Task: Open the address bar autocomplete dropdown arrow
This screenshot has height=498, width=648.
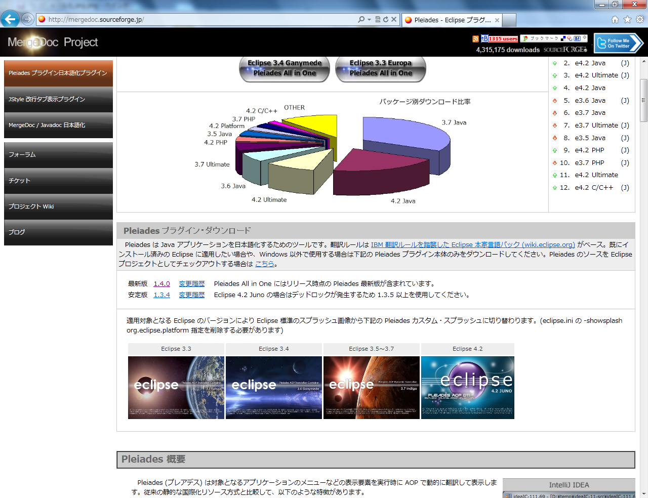Action: coord(370,19)
